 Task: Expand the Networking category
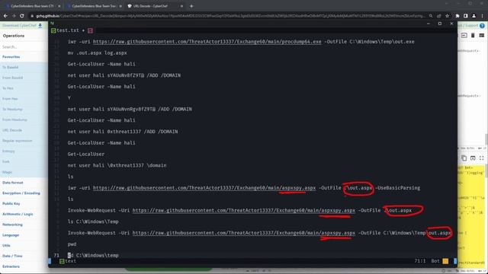[24, 225]
